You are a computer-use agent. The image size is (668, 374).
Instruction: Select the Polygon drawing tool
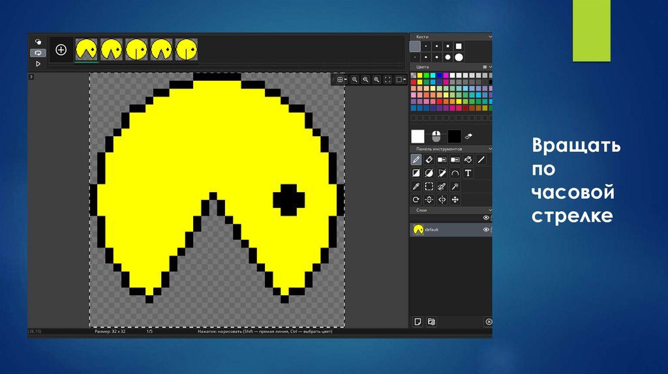coord(442,173)
